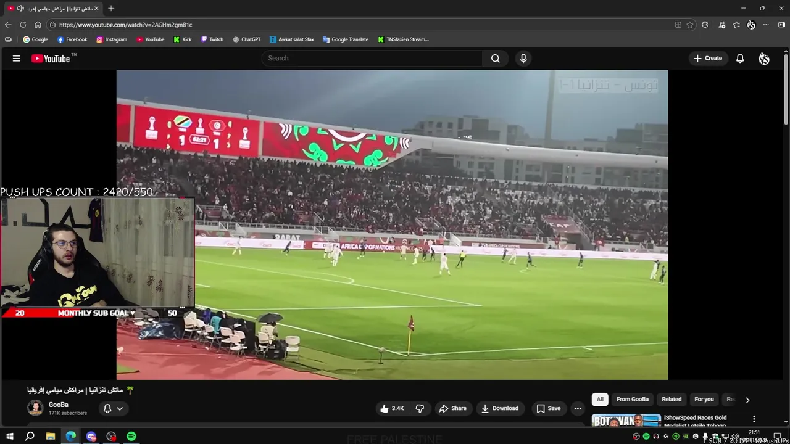Go to the browser home page
The image size is (790, 444).
38,25
